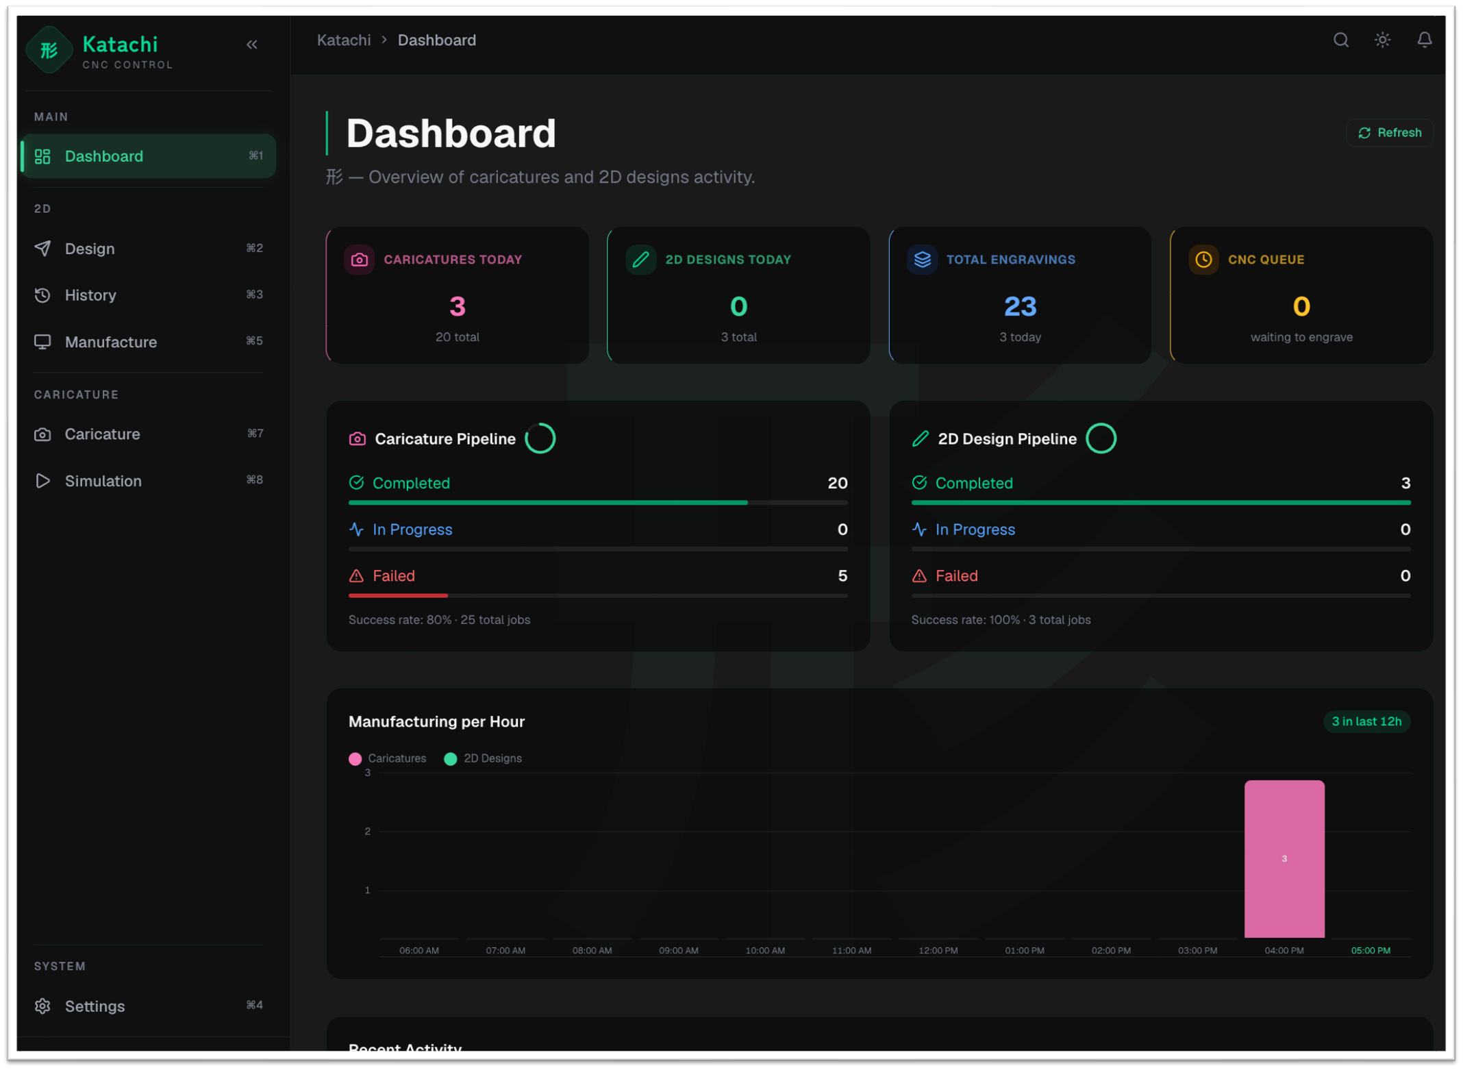
Task: Click the CNC Queue clock icon
Action: coord(1203,260)
